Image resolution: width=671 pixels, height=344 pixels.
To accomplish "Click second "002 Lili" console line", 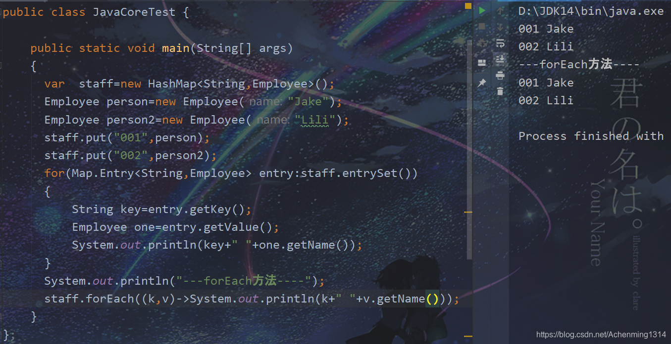I will [546, 101].
